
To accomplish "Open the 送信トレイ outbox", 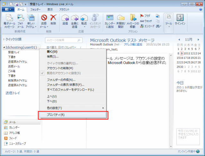I will (x=13, y=93).
